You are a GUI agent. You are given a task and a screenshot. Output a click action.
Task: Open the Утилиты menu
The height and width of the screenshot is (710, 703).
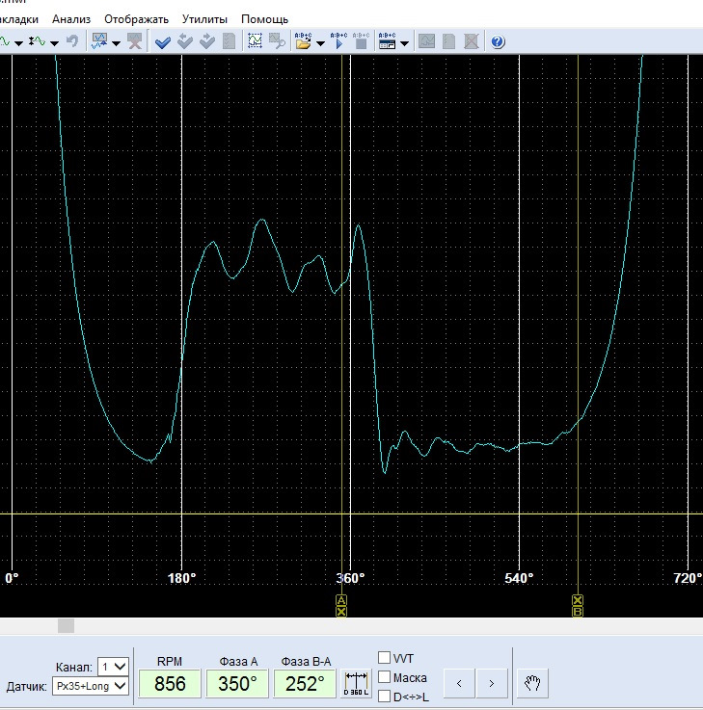point(204,19)
